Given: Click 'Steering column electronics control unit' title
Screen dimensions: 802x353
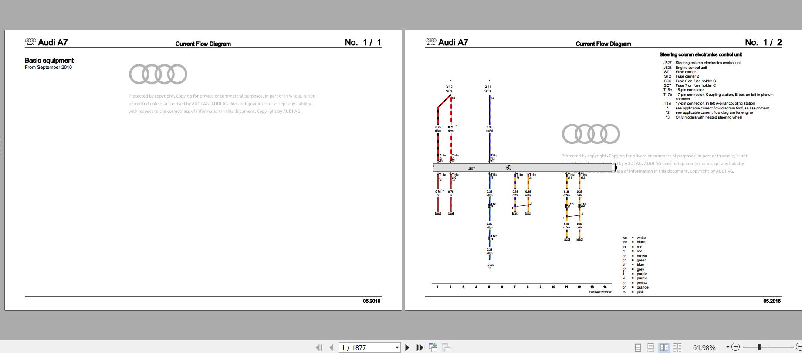Looking at the screenshot, I should (700, 54).
